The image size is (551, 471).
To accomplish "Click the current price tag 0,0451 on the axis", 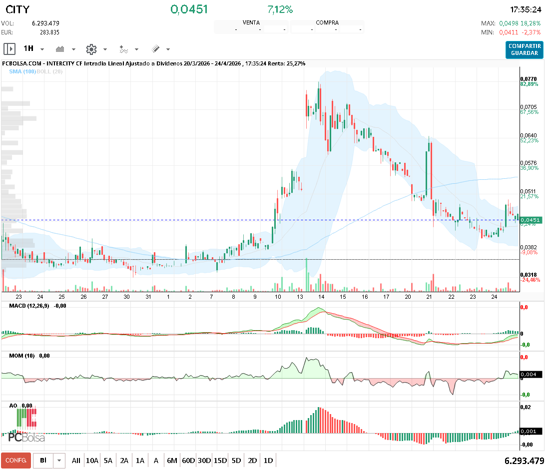I will click(530, 220).
